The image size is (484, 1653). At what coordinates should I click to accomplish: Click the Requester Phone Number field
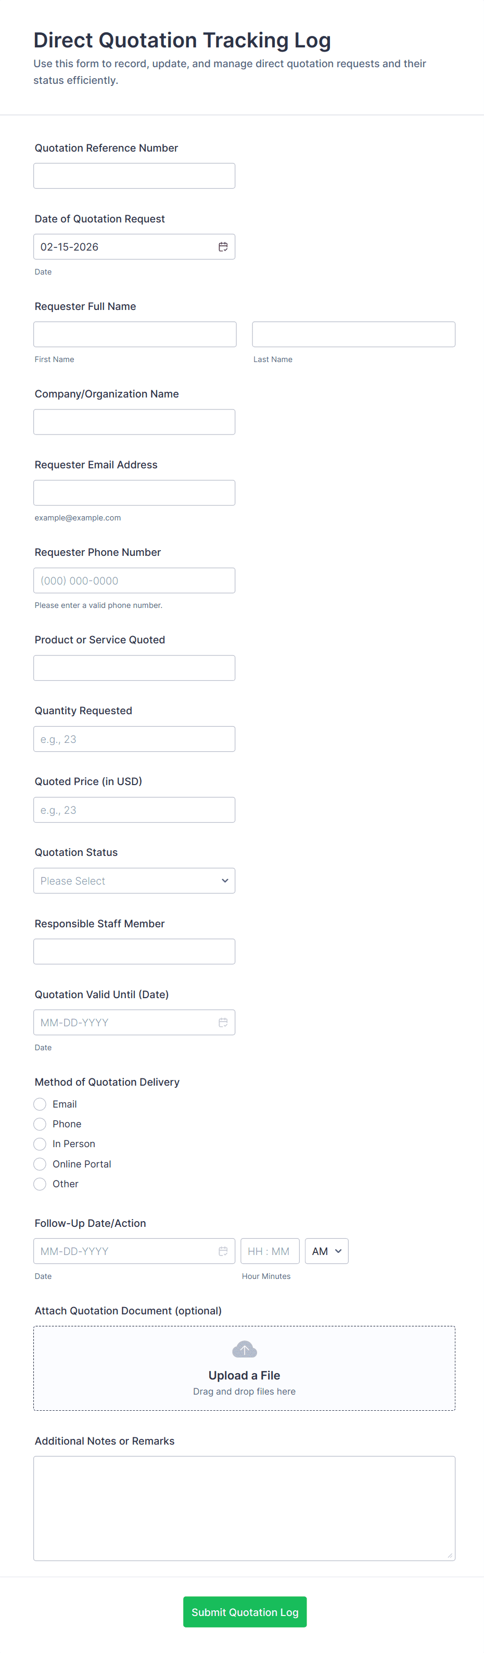[134, 581]
